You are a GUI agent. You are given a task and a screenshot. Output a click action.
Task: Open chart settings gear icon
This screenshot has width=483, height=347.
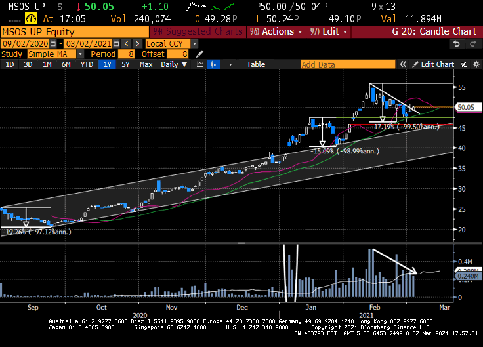(476, 64)
